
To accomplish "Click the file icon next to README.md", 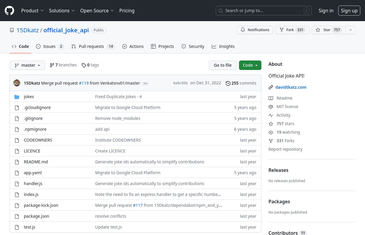I will point(17,162).
